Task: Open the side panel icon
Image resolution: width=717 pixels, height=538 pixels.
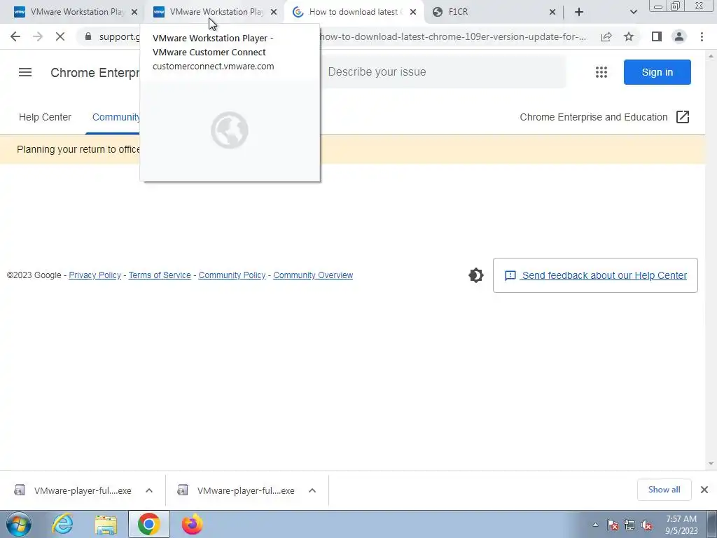Action: coord(657,36)
